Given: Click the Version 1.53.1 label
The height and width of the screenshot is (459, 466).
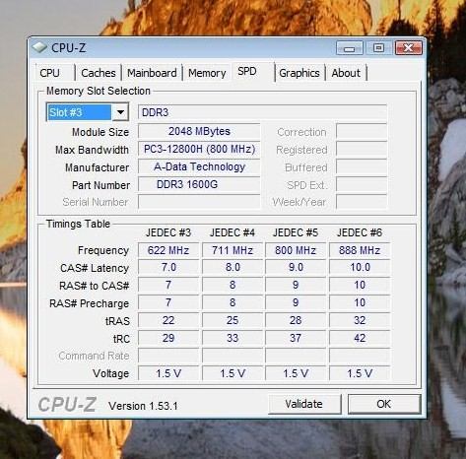Looking at the screenshot, I should tap(143, 406).
